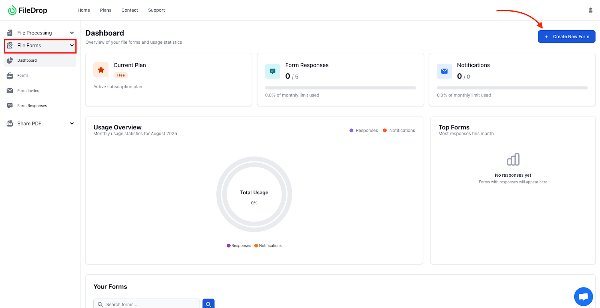The height and width of the screenshot is (308, 600).
Task: Click the Form Invites envelope icon
Action: pyautogui.click(x=10, y=91)
